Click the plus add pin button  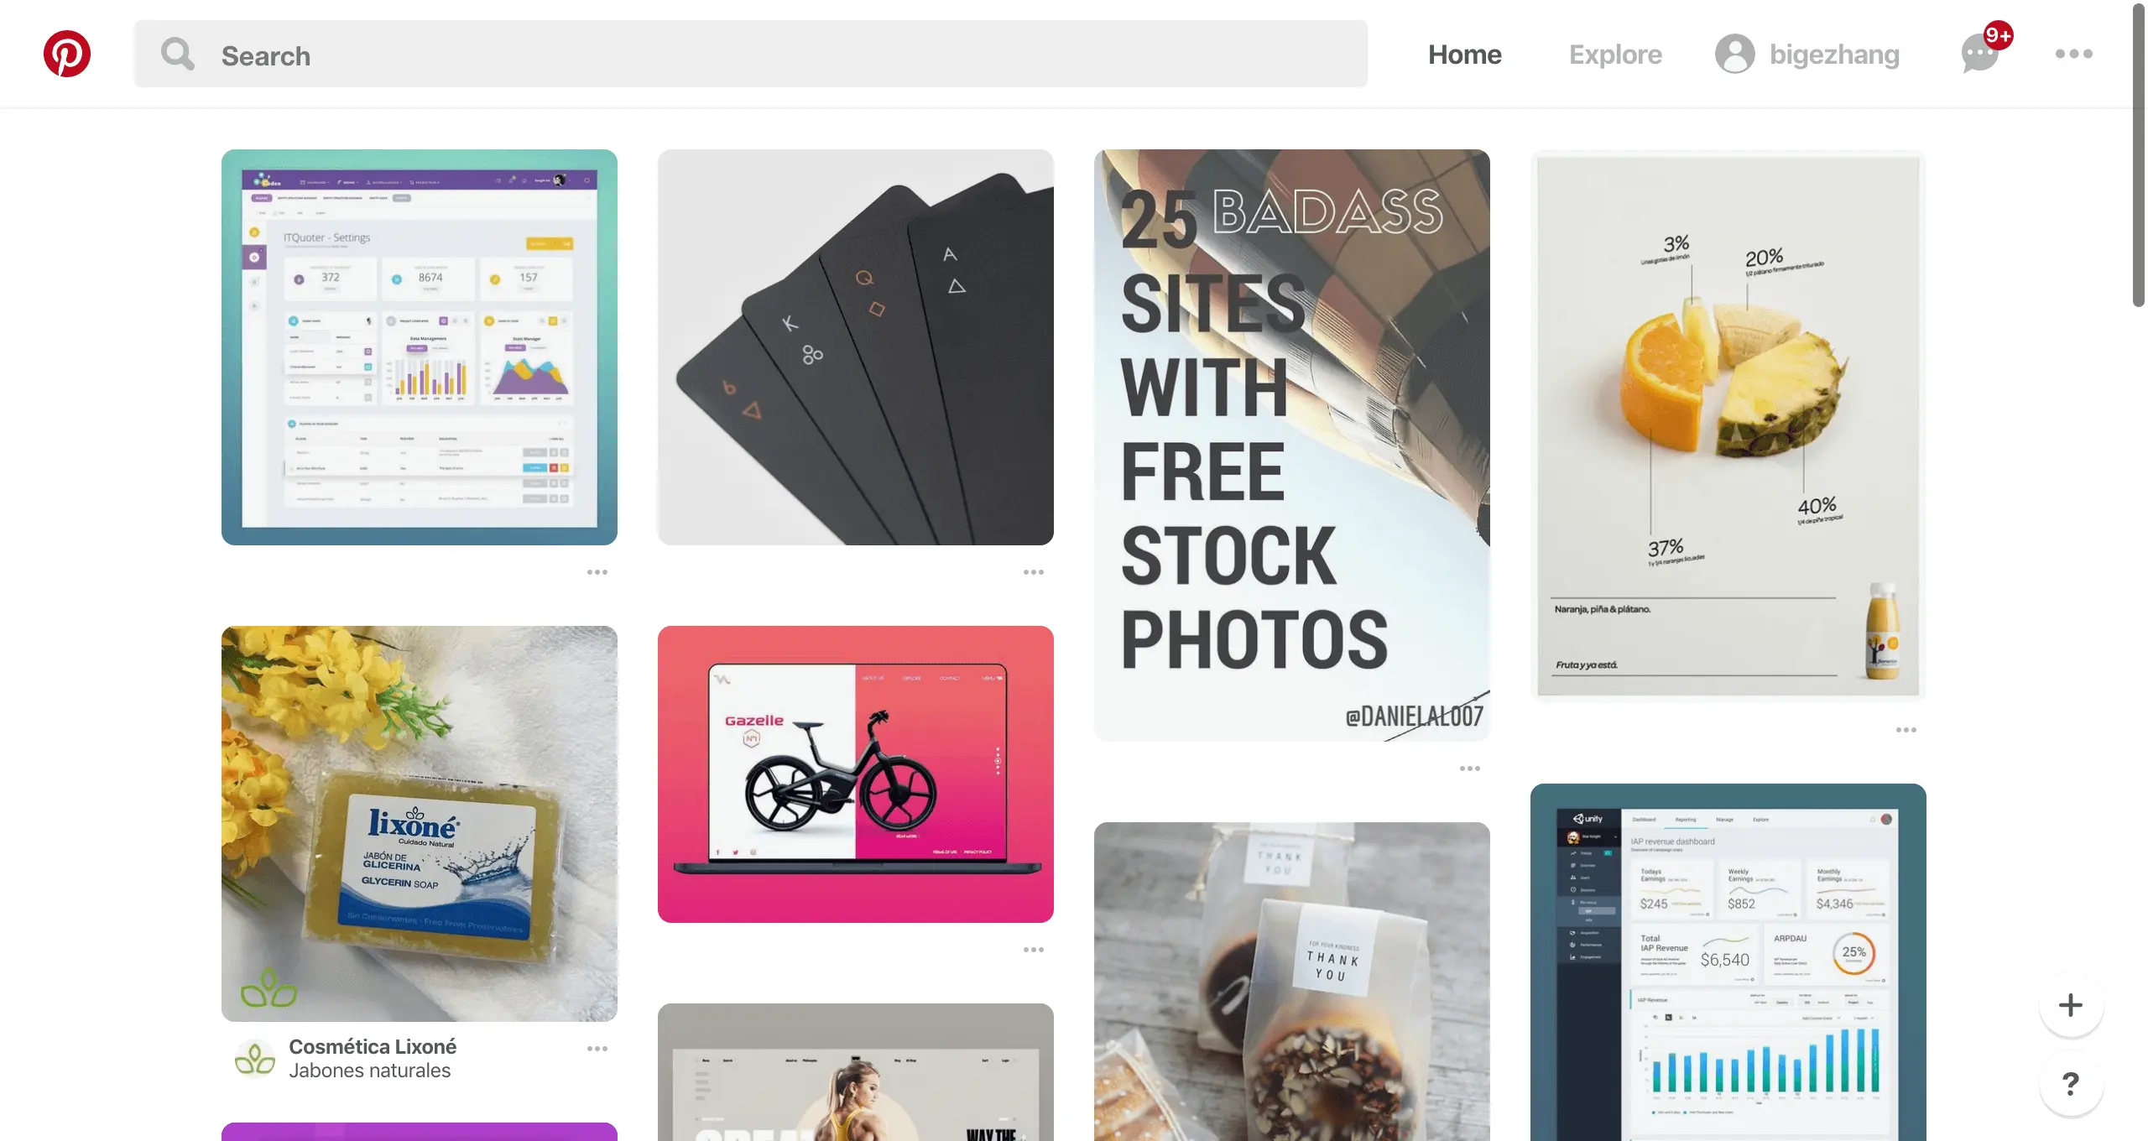tap(2071, 1005)
